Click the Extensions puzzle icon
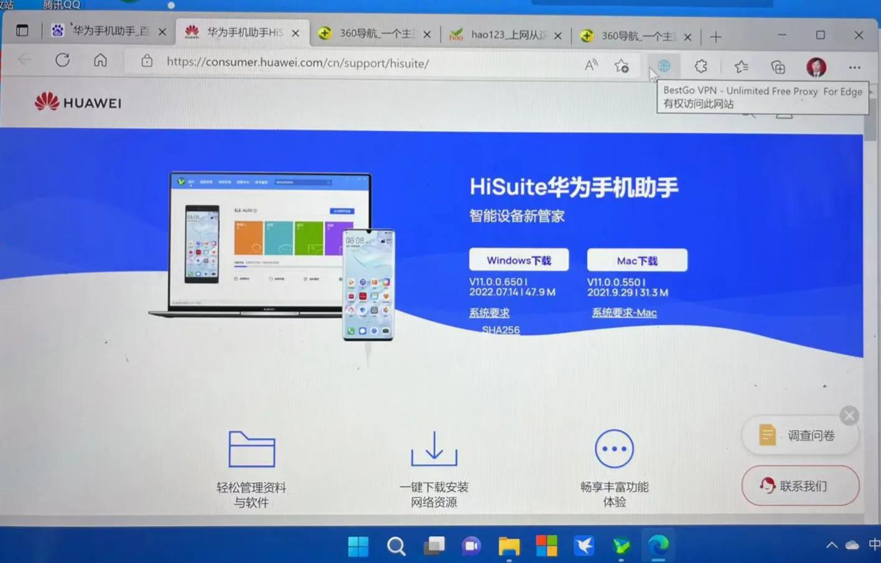Viewport: 881px width, 563px height. (701, 66)
